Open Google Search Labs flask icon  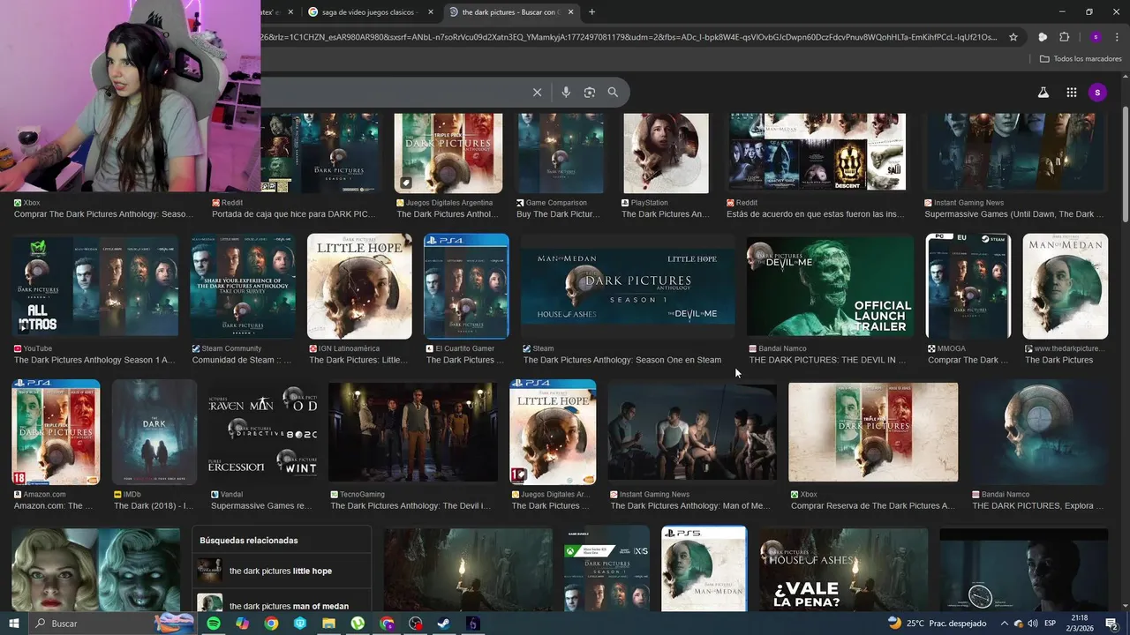(1043, 93)
